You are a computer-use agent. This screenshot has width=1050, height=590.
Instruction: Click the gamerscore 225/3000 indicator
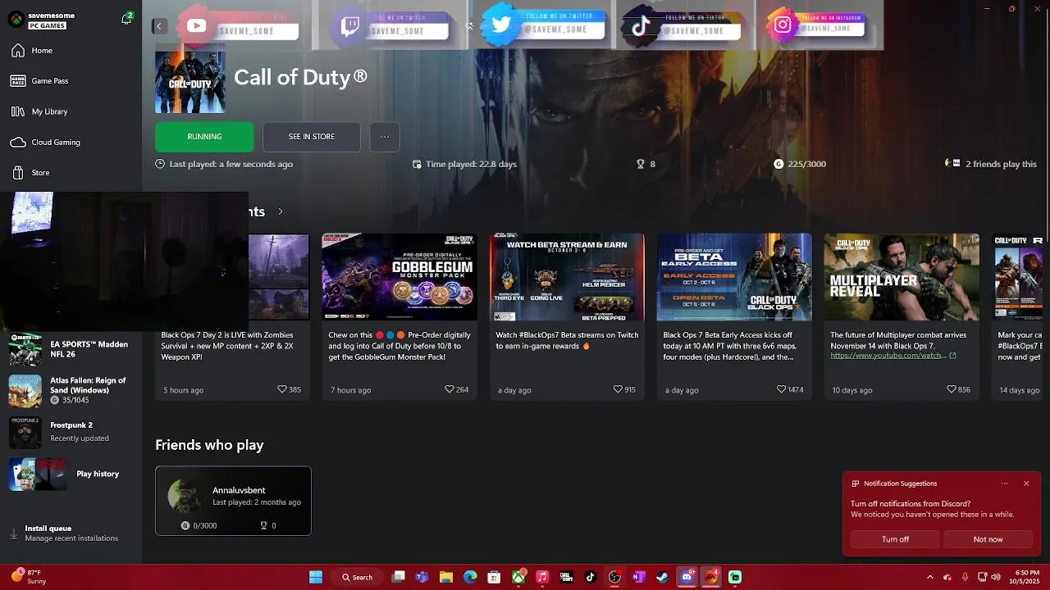(x=800, y=164)
